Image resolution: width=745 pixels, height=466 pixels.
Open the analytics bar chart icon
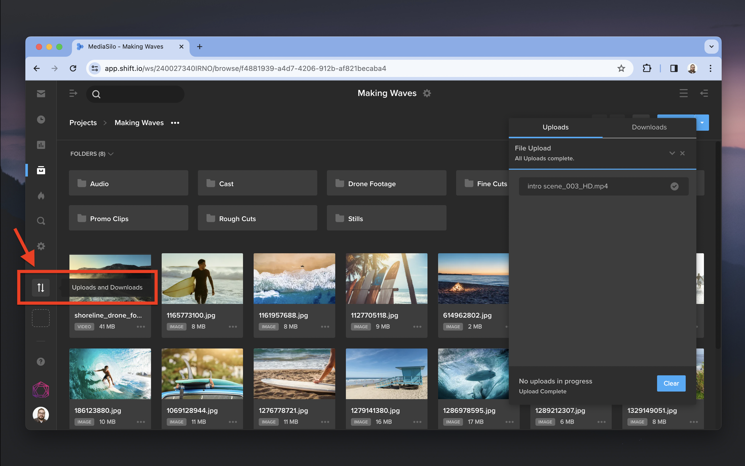click(x=41, y=145)
